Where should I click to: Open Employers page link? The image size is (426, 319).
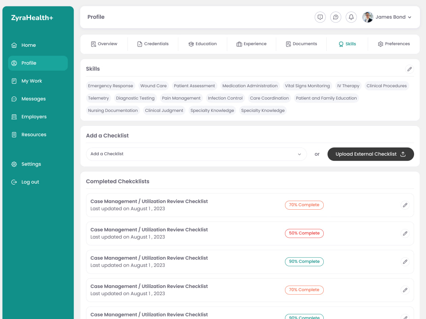pos(34,117)
